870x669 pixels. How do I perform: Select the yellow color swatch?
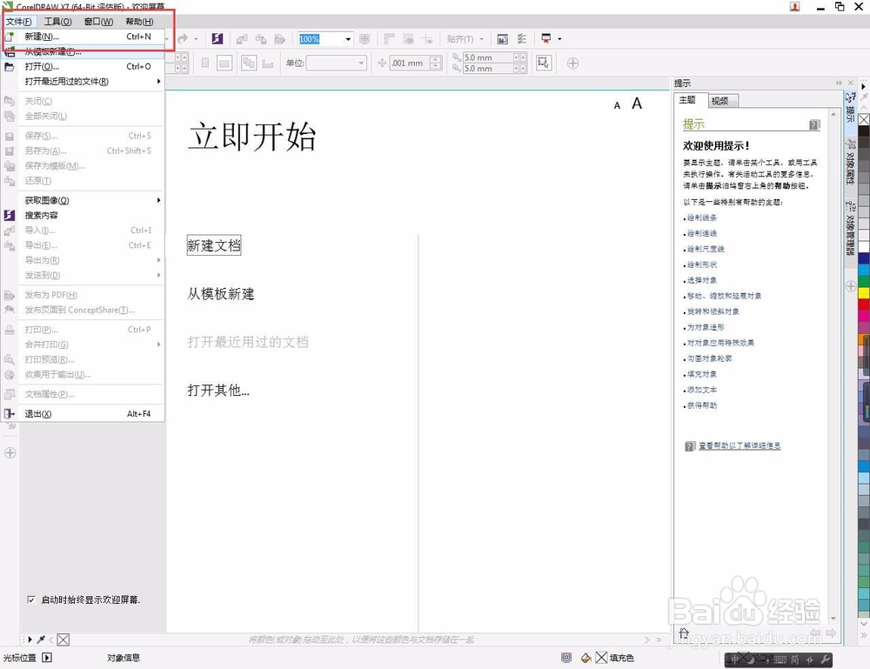tap(864, 291)
